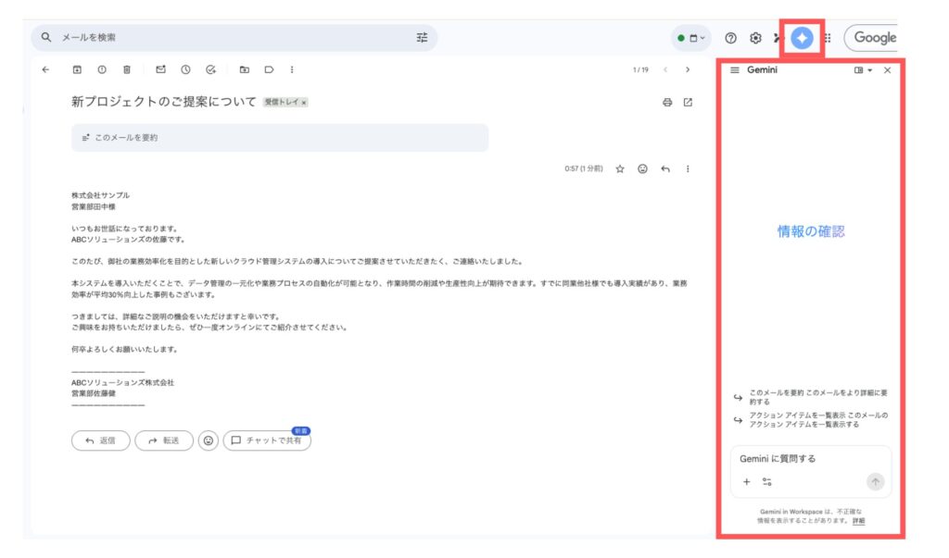Image resolution: width=949 pixels, height=558 pixels.
Task: Go back to inbox with the arrow
Action: (45, 69)
